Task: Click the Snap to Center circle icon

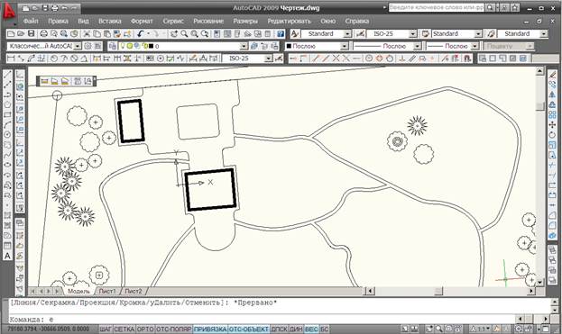Action: pyautogui.click(x=369, y=59)
